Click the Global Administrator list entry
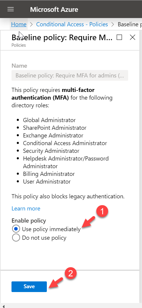The height and width of the screenshot is (308, 142). [x=49, y=120]
